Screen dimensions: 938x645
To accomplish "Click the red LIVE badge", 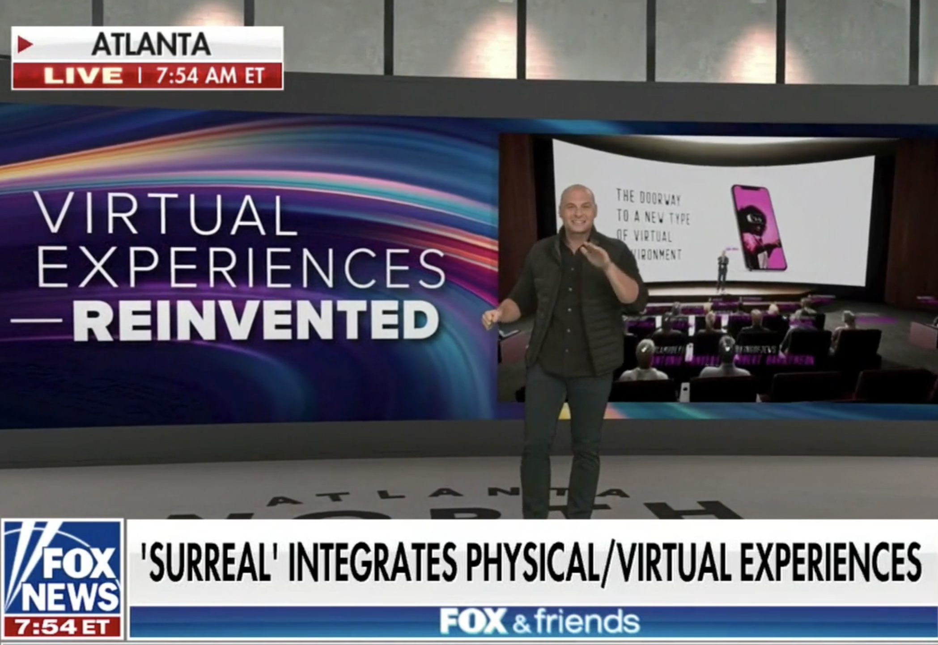I will [x=84, y=76].
